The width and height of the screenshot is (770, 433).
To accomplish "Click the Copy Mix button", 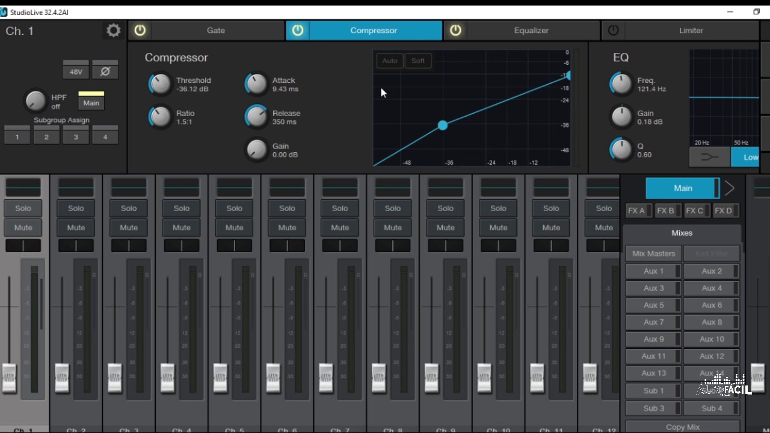I will 682,426.
